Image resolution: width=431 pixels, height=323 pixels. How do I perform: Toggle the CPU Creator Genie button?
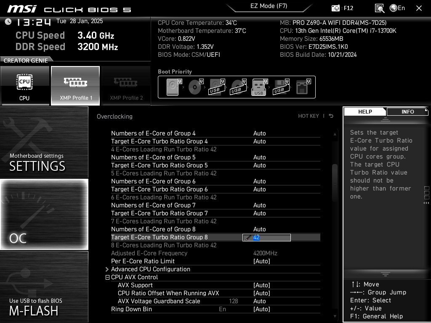[25, 85]
